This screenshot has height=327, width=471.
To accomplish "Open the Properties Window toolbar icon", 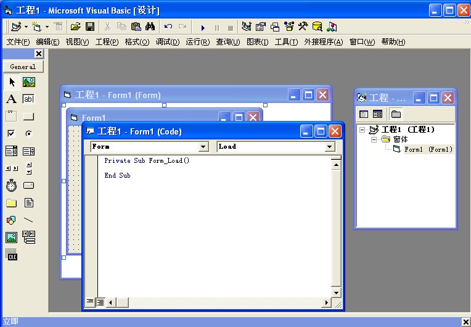I will [x=260, y=27].
